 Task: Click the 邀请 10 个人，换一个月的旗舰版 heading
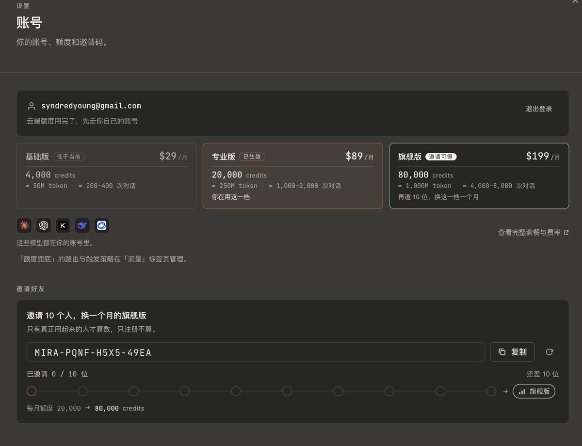pyautogui.click(x=86, y=315)
